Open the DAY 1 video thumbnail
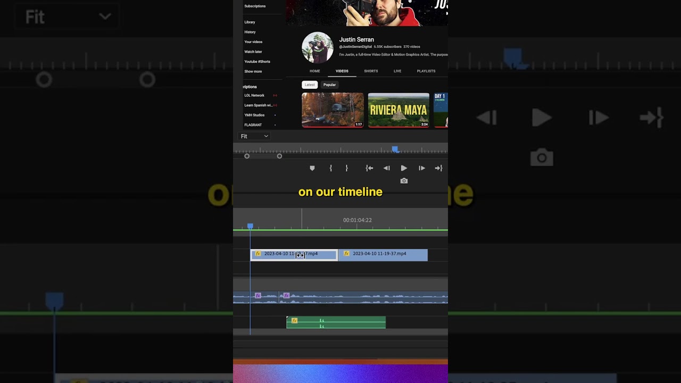 click(x=441, y=110)
